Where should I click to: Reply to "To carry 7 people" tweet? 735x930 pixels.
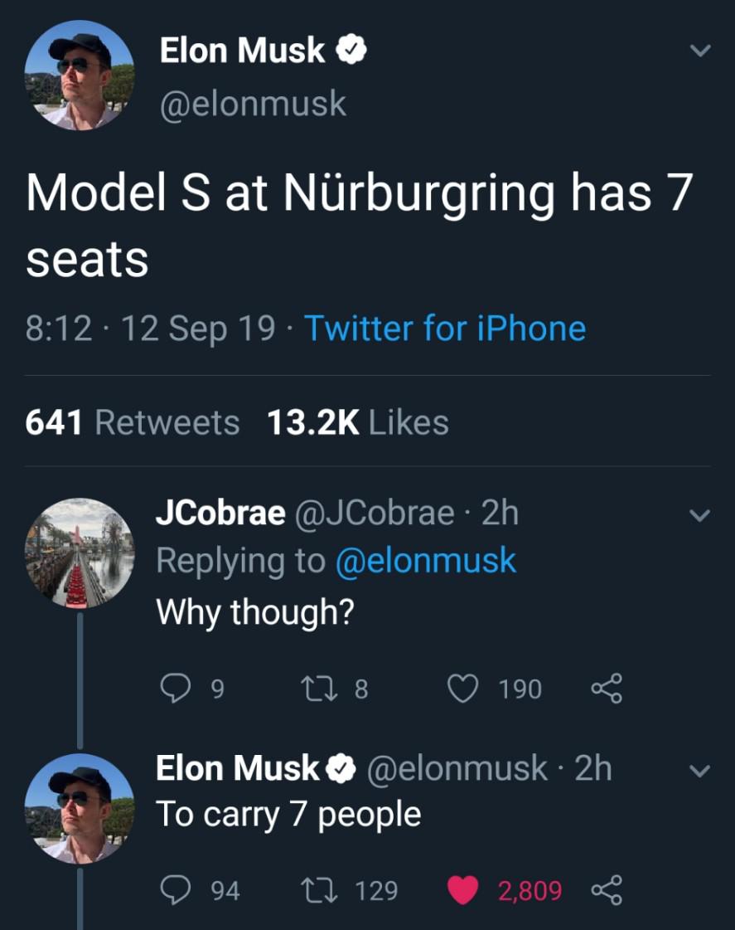(x=175, y=890)
